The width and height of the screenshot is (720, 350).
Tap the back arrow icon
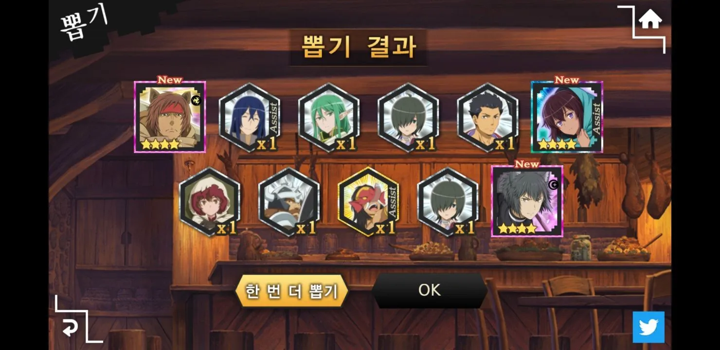(70, 329)
